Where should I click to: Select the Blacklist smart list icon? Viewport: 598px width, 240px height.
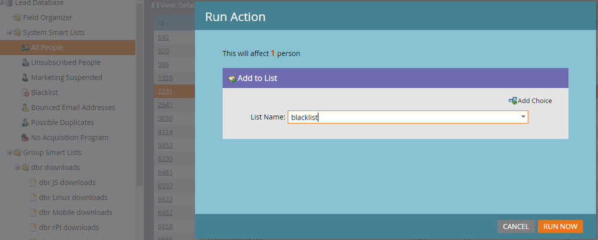pos(25,93)
